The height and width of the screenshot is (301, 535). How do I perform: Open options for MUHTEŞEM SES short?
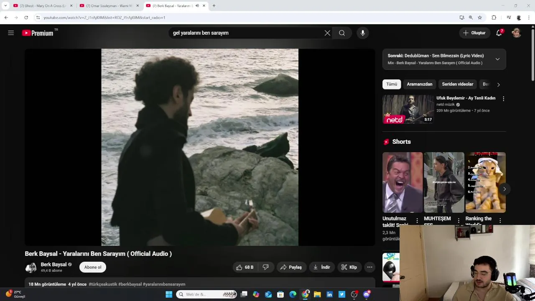[x=459, y=220]
